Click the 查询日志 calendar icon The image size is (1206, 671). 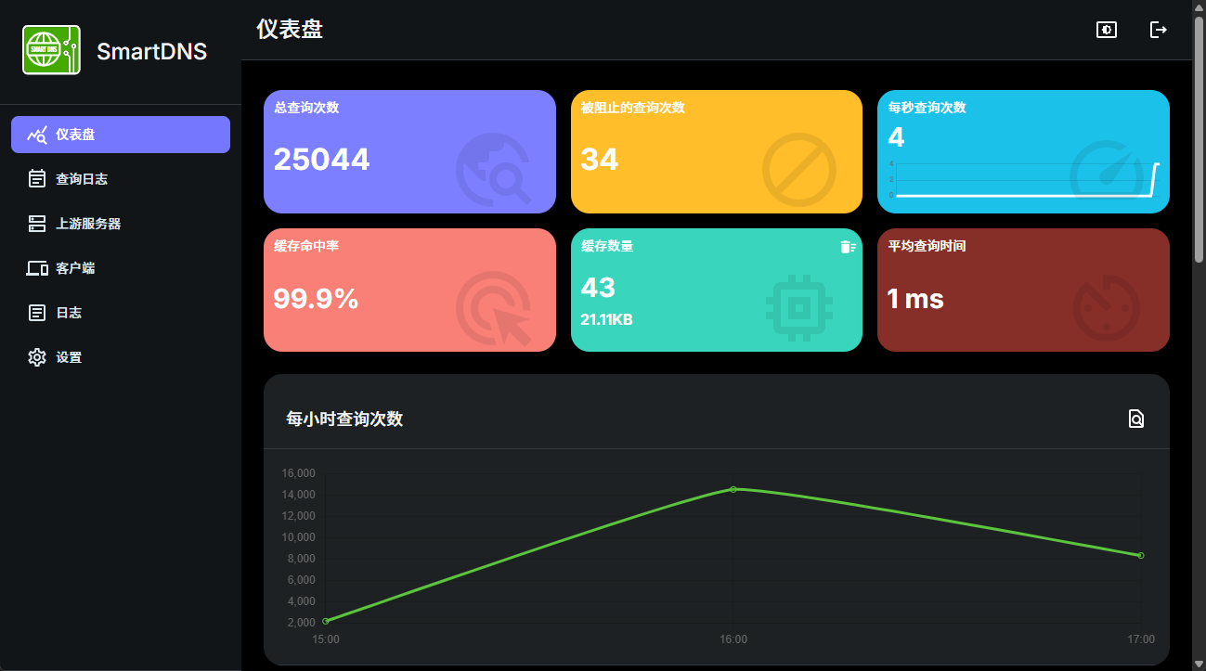34,178
